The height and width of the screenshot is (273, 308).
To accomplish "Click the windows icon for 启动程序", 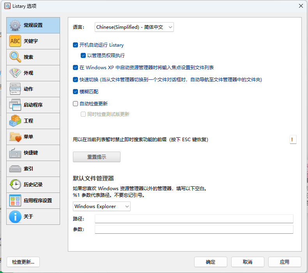I will pos(15,105).
